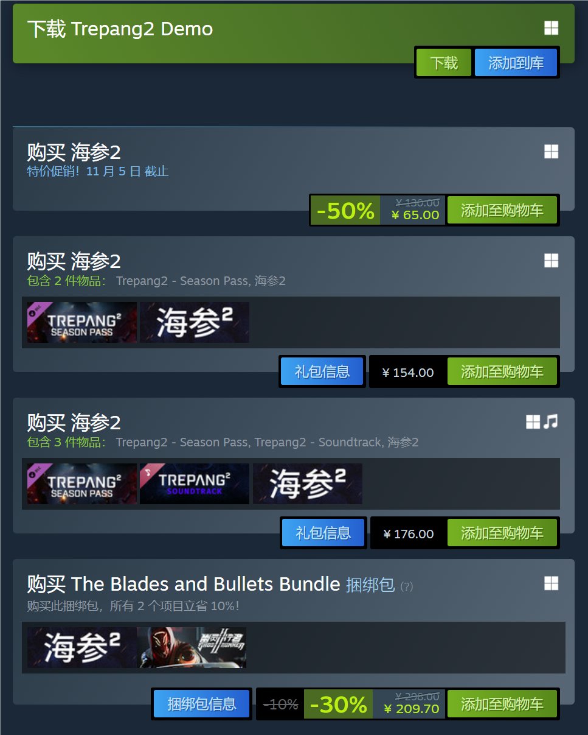This screenshot has height=735, width=588.
Task: Add ¥154.00 package to cart
Action: [502, 371]
